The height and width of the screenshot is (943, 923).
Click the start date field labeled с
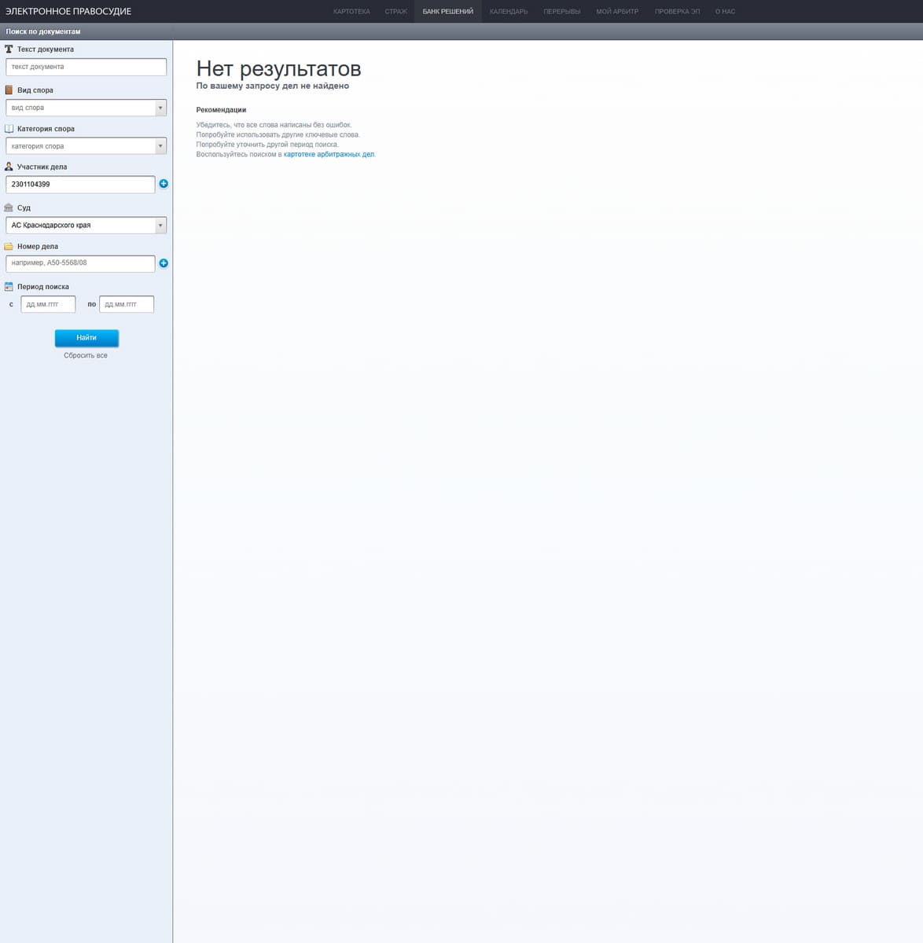(48, 304)
